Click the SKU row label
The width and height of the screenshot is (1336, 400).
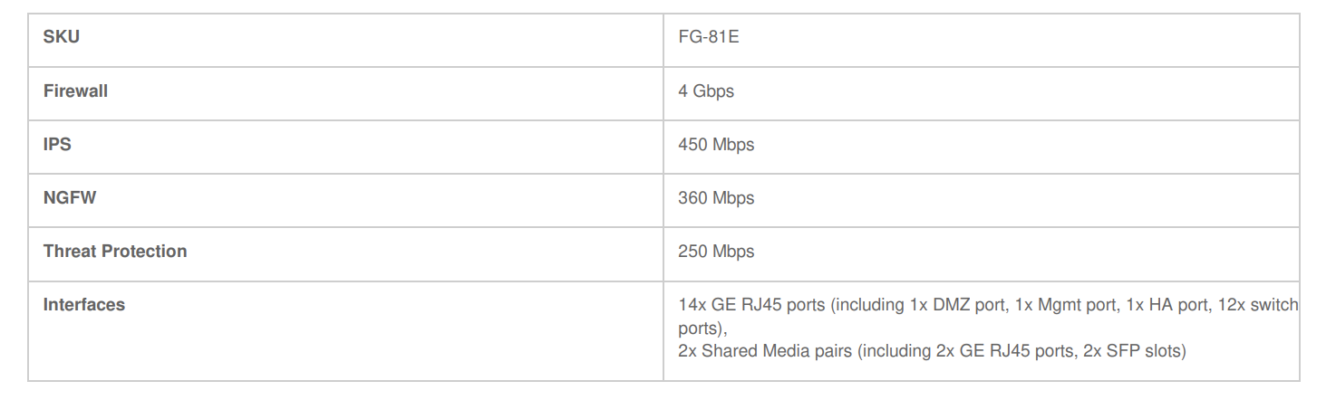[x=61, y=38]
